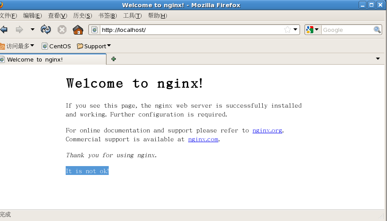Image resolution: width=387 pixels, height=221 pixels.
Task: Click the Stop loading icon
Action: [62, 30]
